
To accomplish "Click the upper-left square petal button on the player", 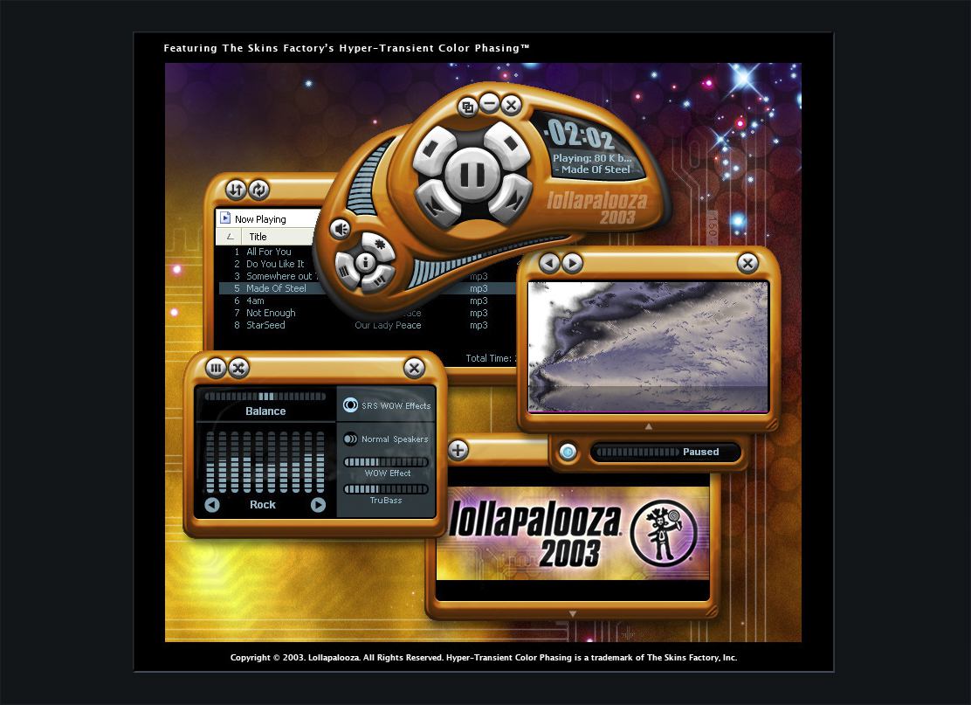I will pyautogui.click(x=433, y=149).
